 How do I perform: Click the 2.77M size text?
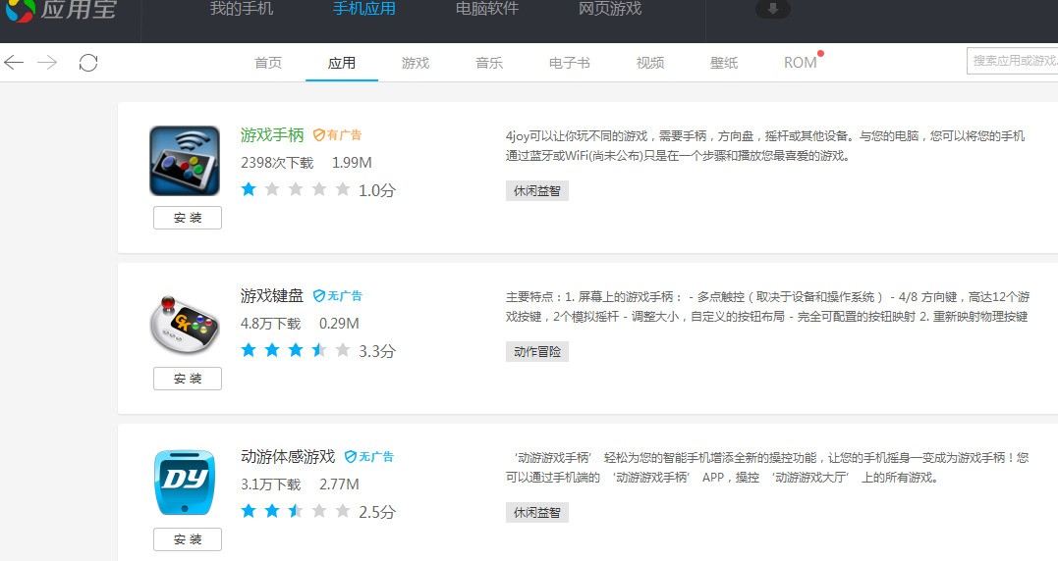[339, 484]
